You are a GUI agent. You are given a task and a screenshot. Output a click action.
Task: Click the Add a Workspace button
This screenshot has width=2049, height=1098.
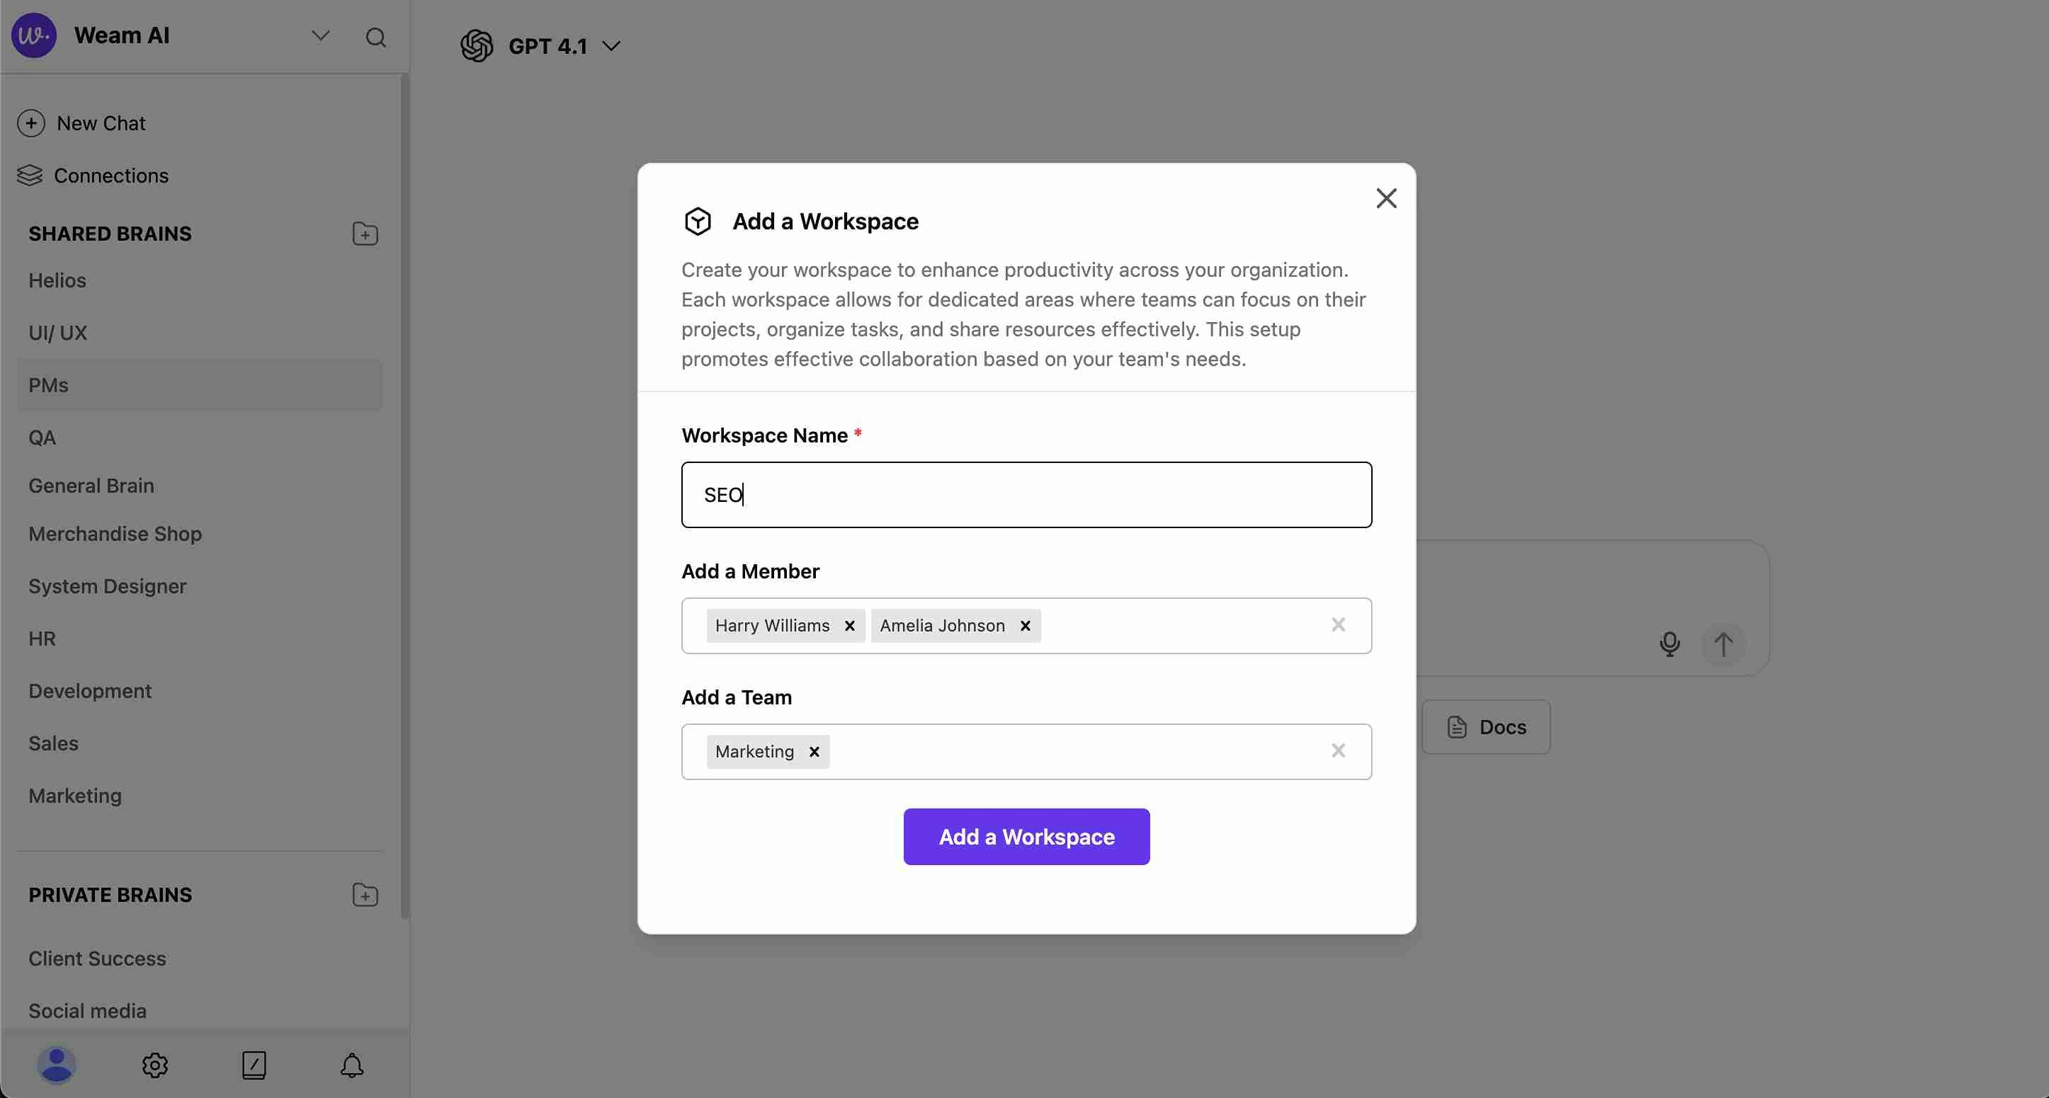(1026, 837)
